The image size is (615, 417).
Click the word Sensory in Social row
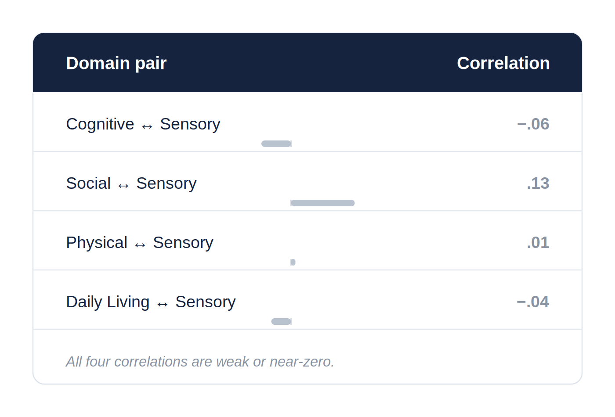tap(166, 183)
